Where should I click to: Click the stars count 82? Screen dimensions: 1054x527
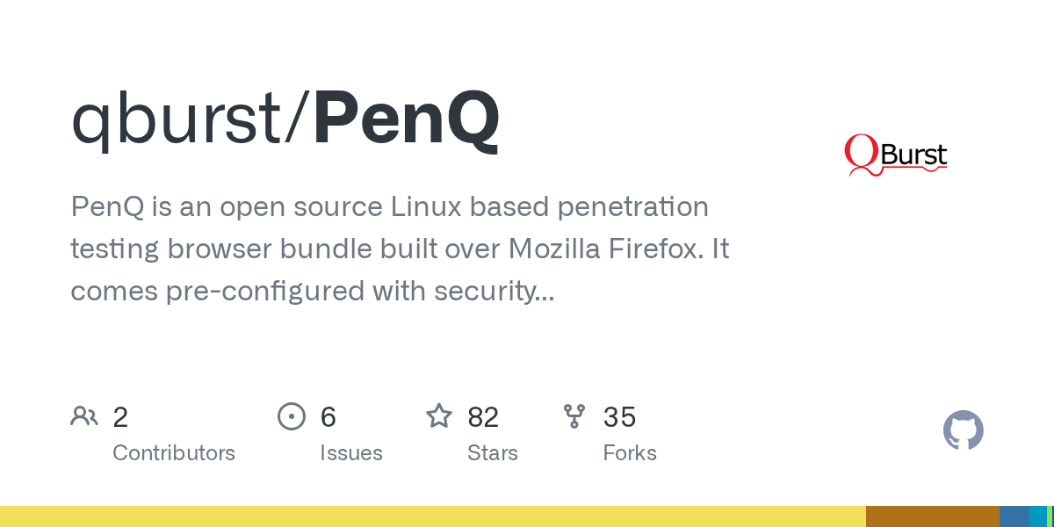click(483, 417)
